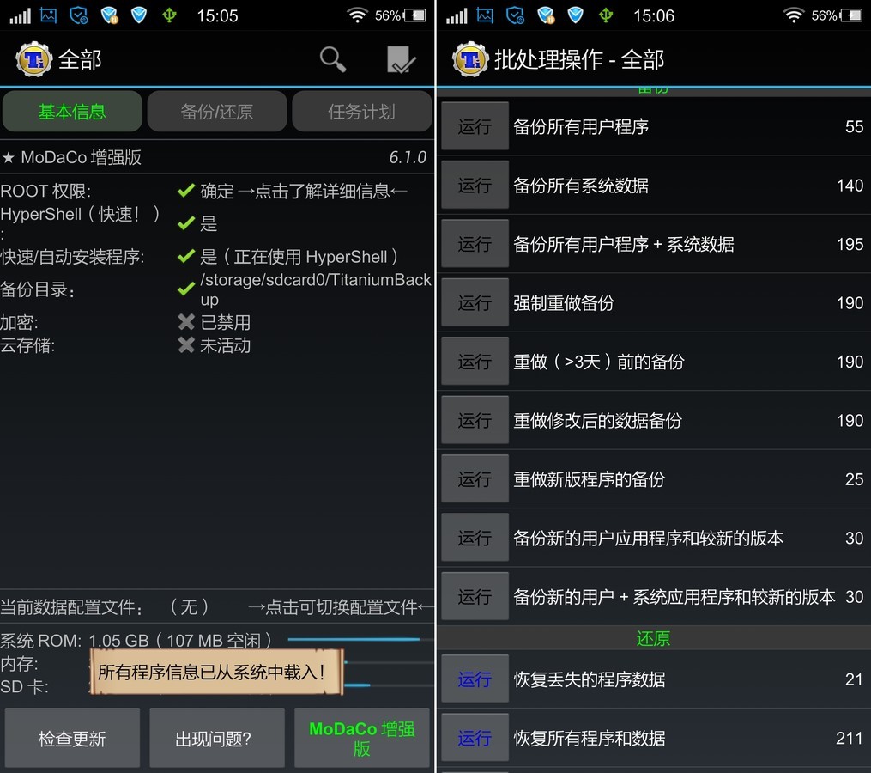Tap →点击可切换配置文件← to switch profile
871x773 pixels.
[340, 606]
